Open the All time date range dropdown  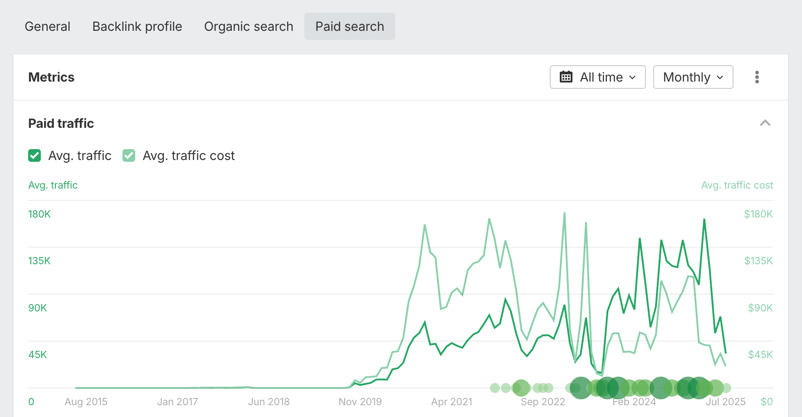pos(597,77)
